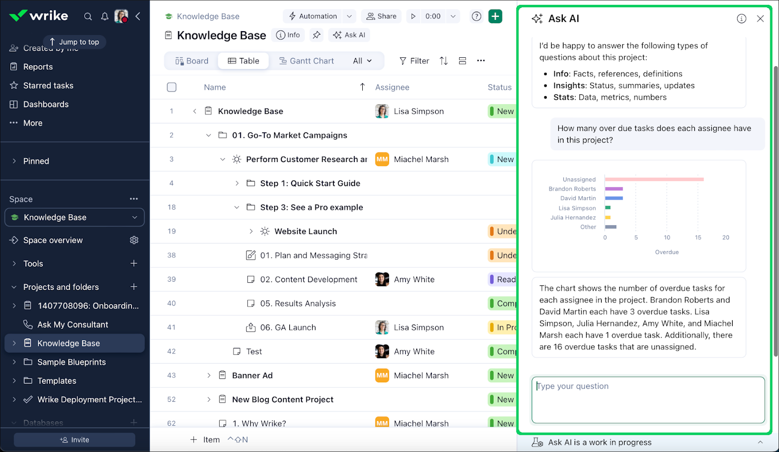The height and width of the screenshot is (452, 779).
Task: Open the 02. Content Development task
Action: click(x=309, y=279)
